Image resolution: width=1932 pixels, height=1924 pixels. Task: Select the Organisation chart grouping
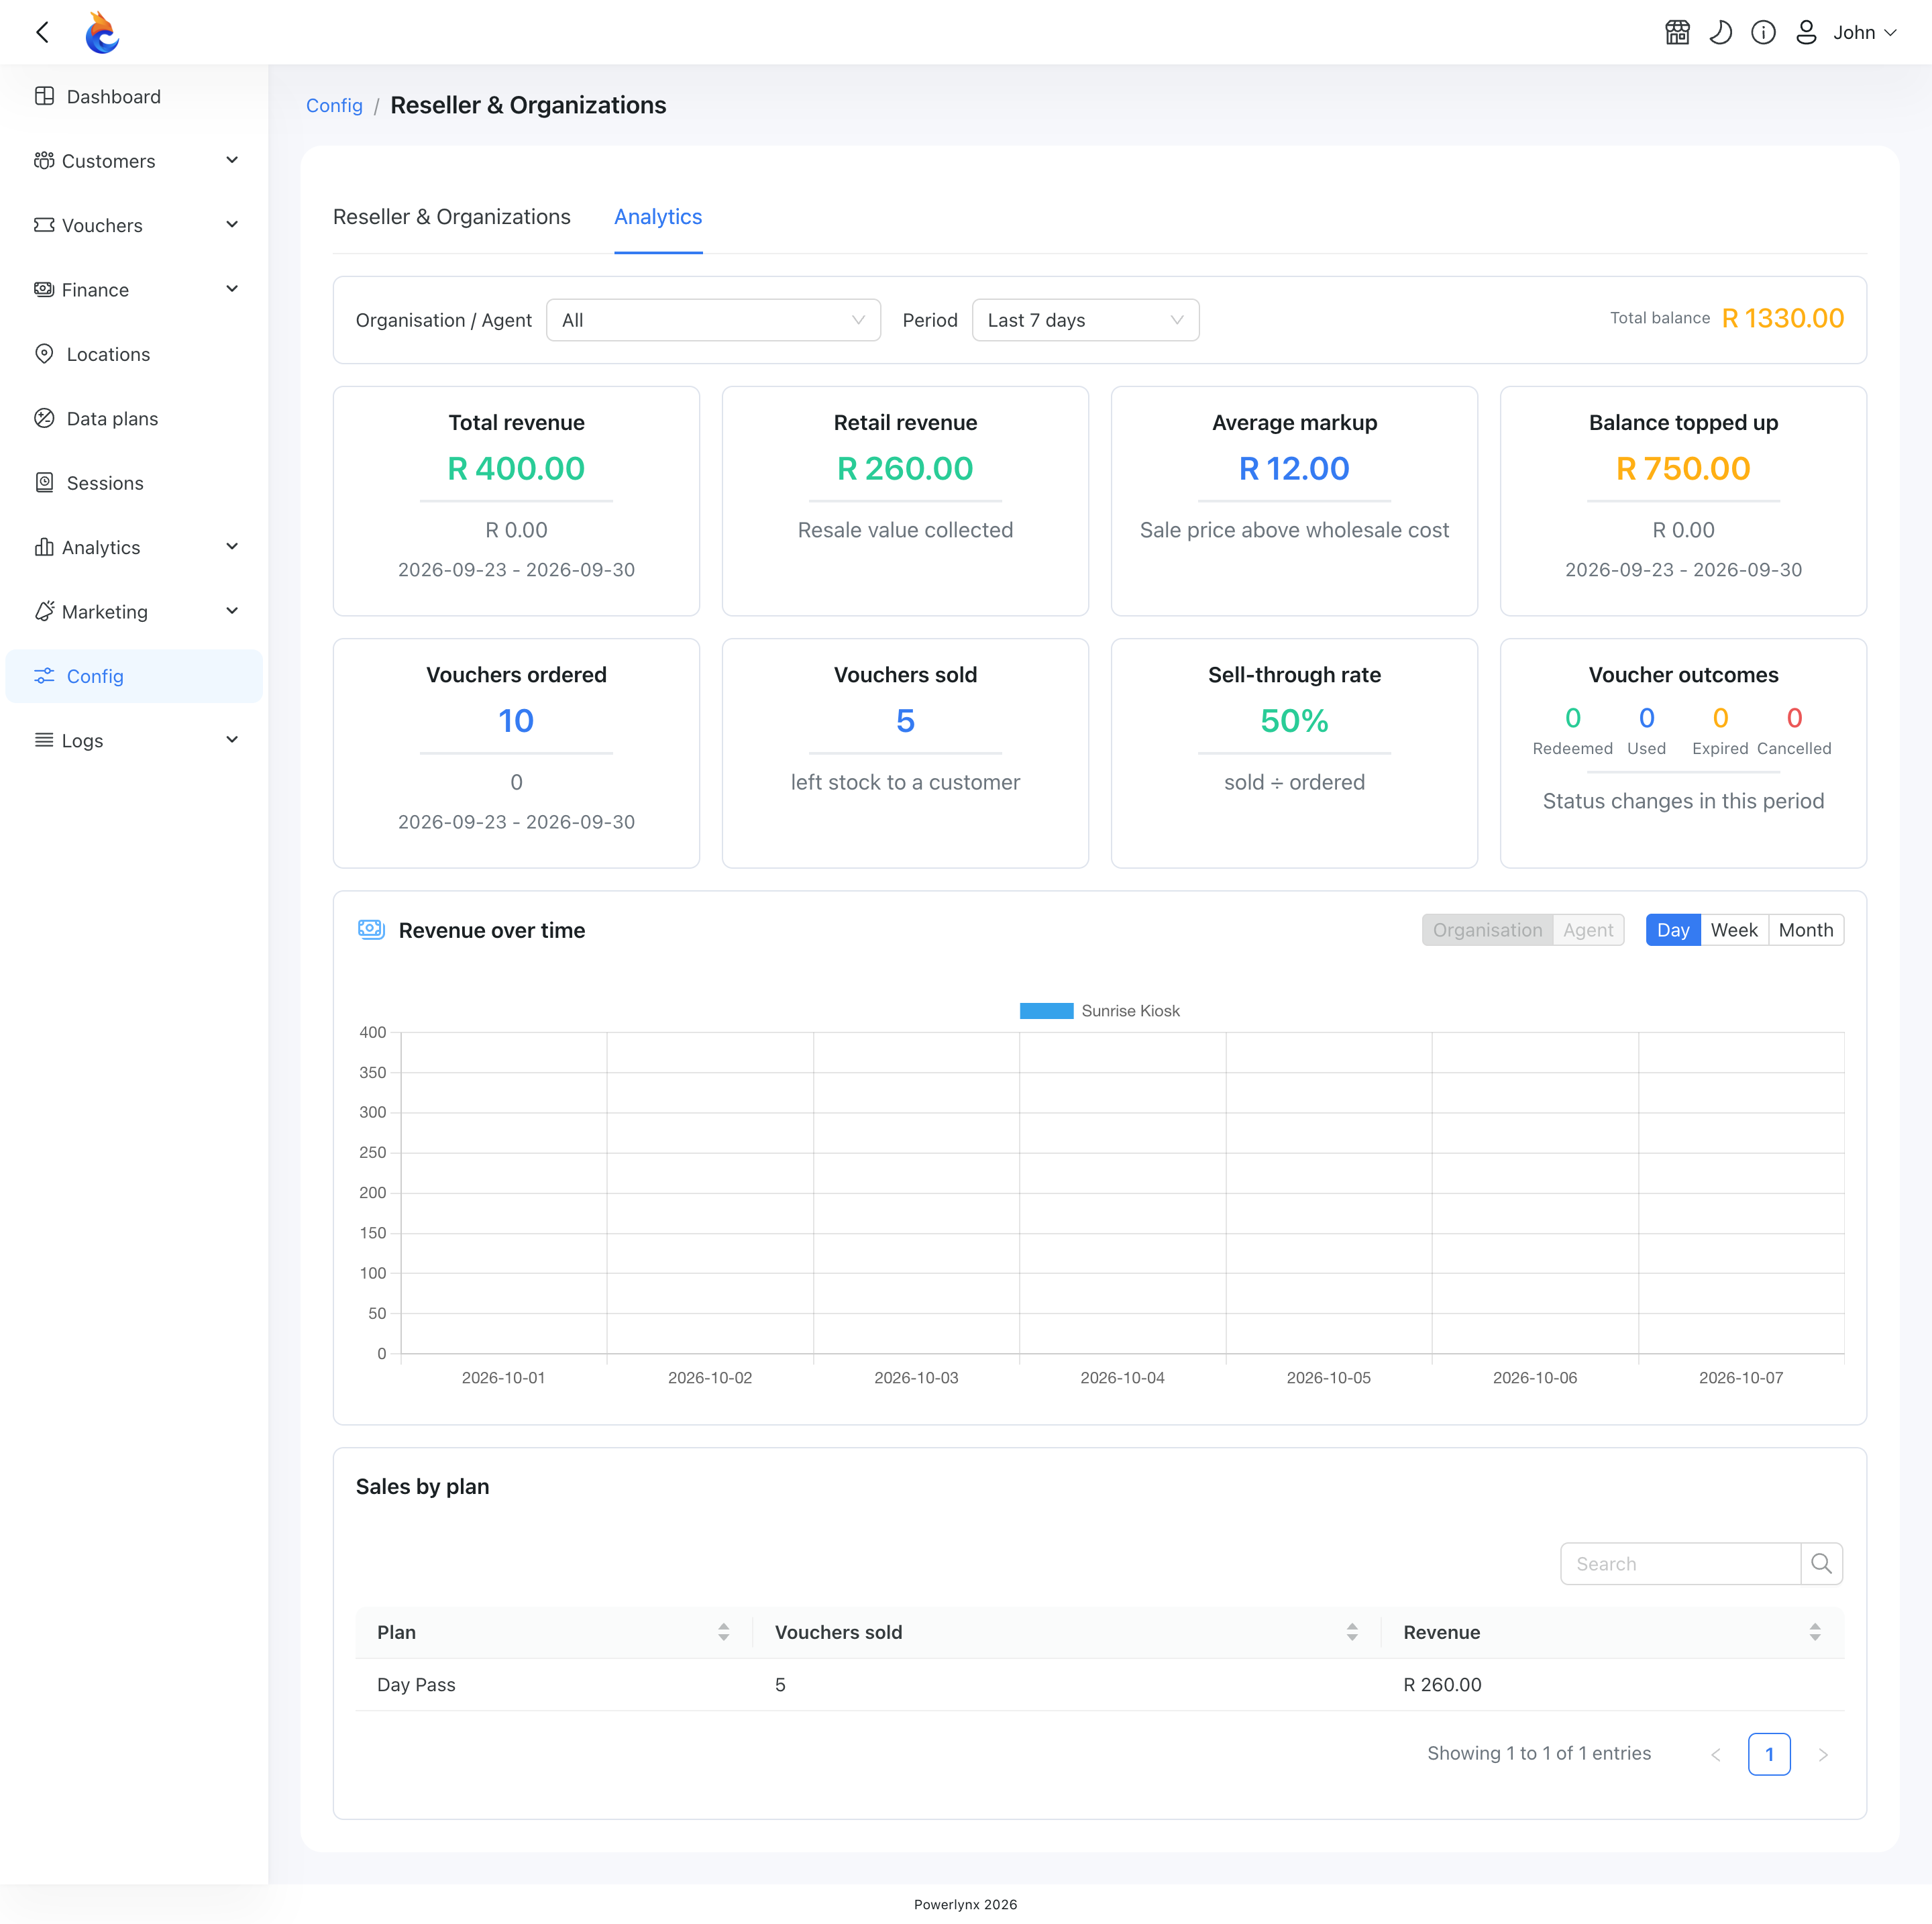(1487, 930)
